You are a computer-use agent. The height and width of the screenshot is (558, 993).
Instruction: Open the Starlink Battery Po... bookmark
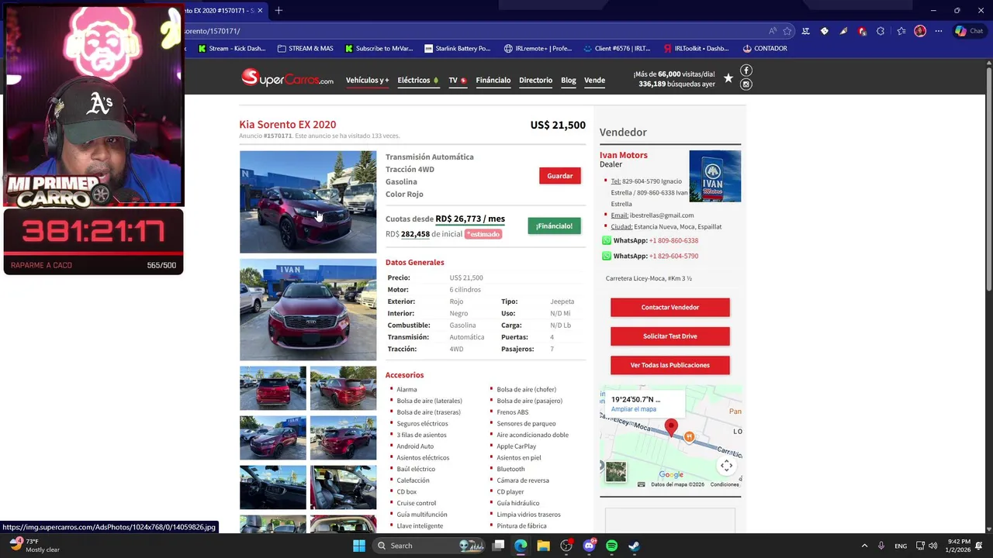[x=458, y=48]
